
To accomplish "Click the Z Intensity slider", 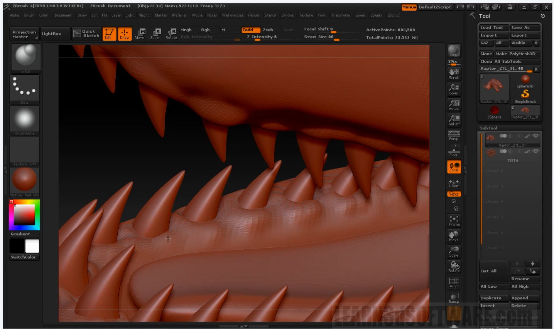I will pyautogui.click(x=262, y=37).
